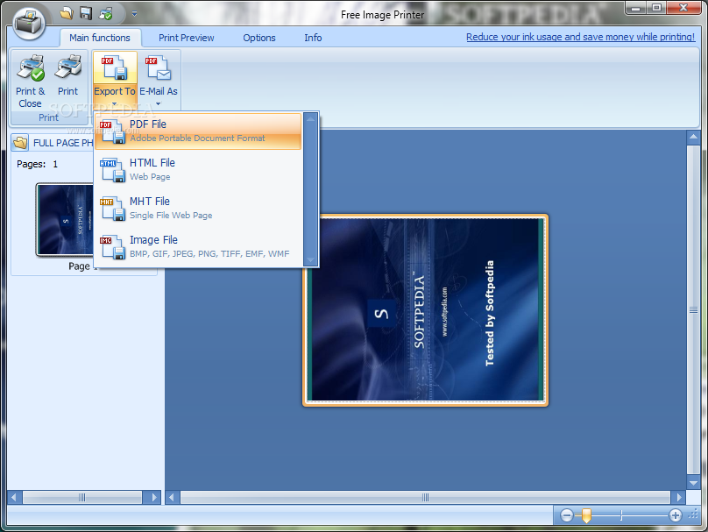Minimize the Free Image Printer window
Screen dimensions: 708x532
point(636,8)
